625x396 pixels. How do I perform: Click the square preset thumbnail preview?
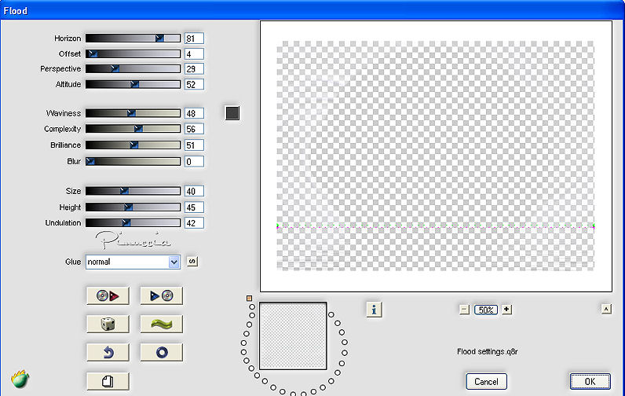click(293, 335)
